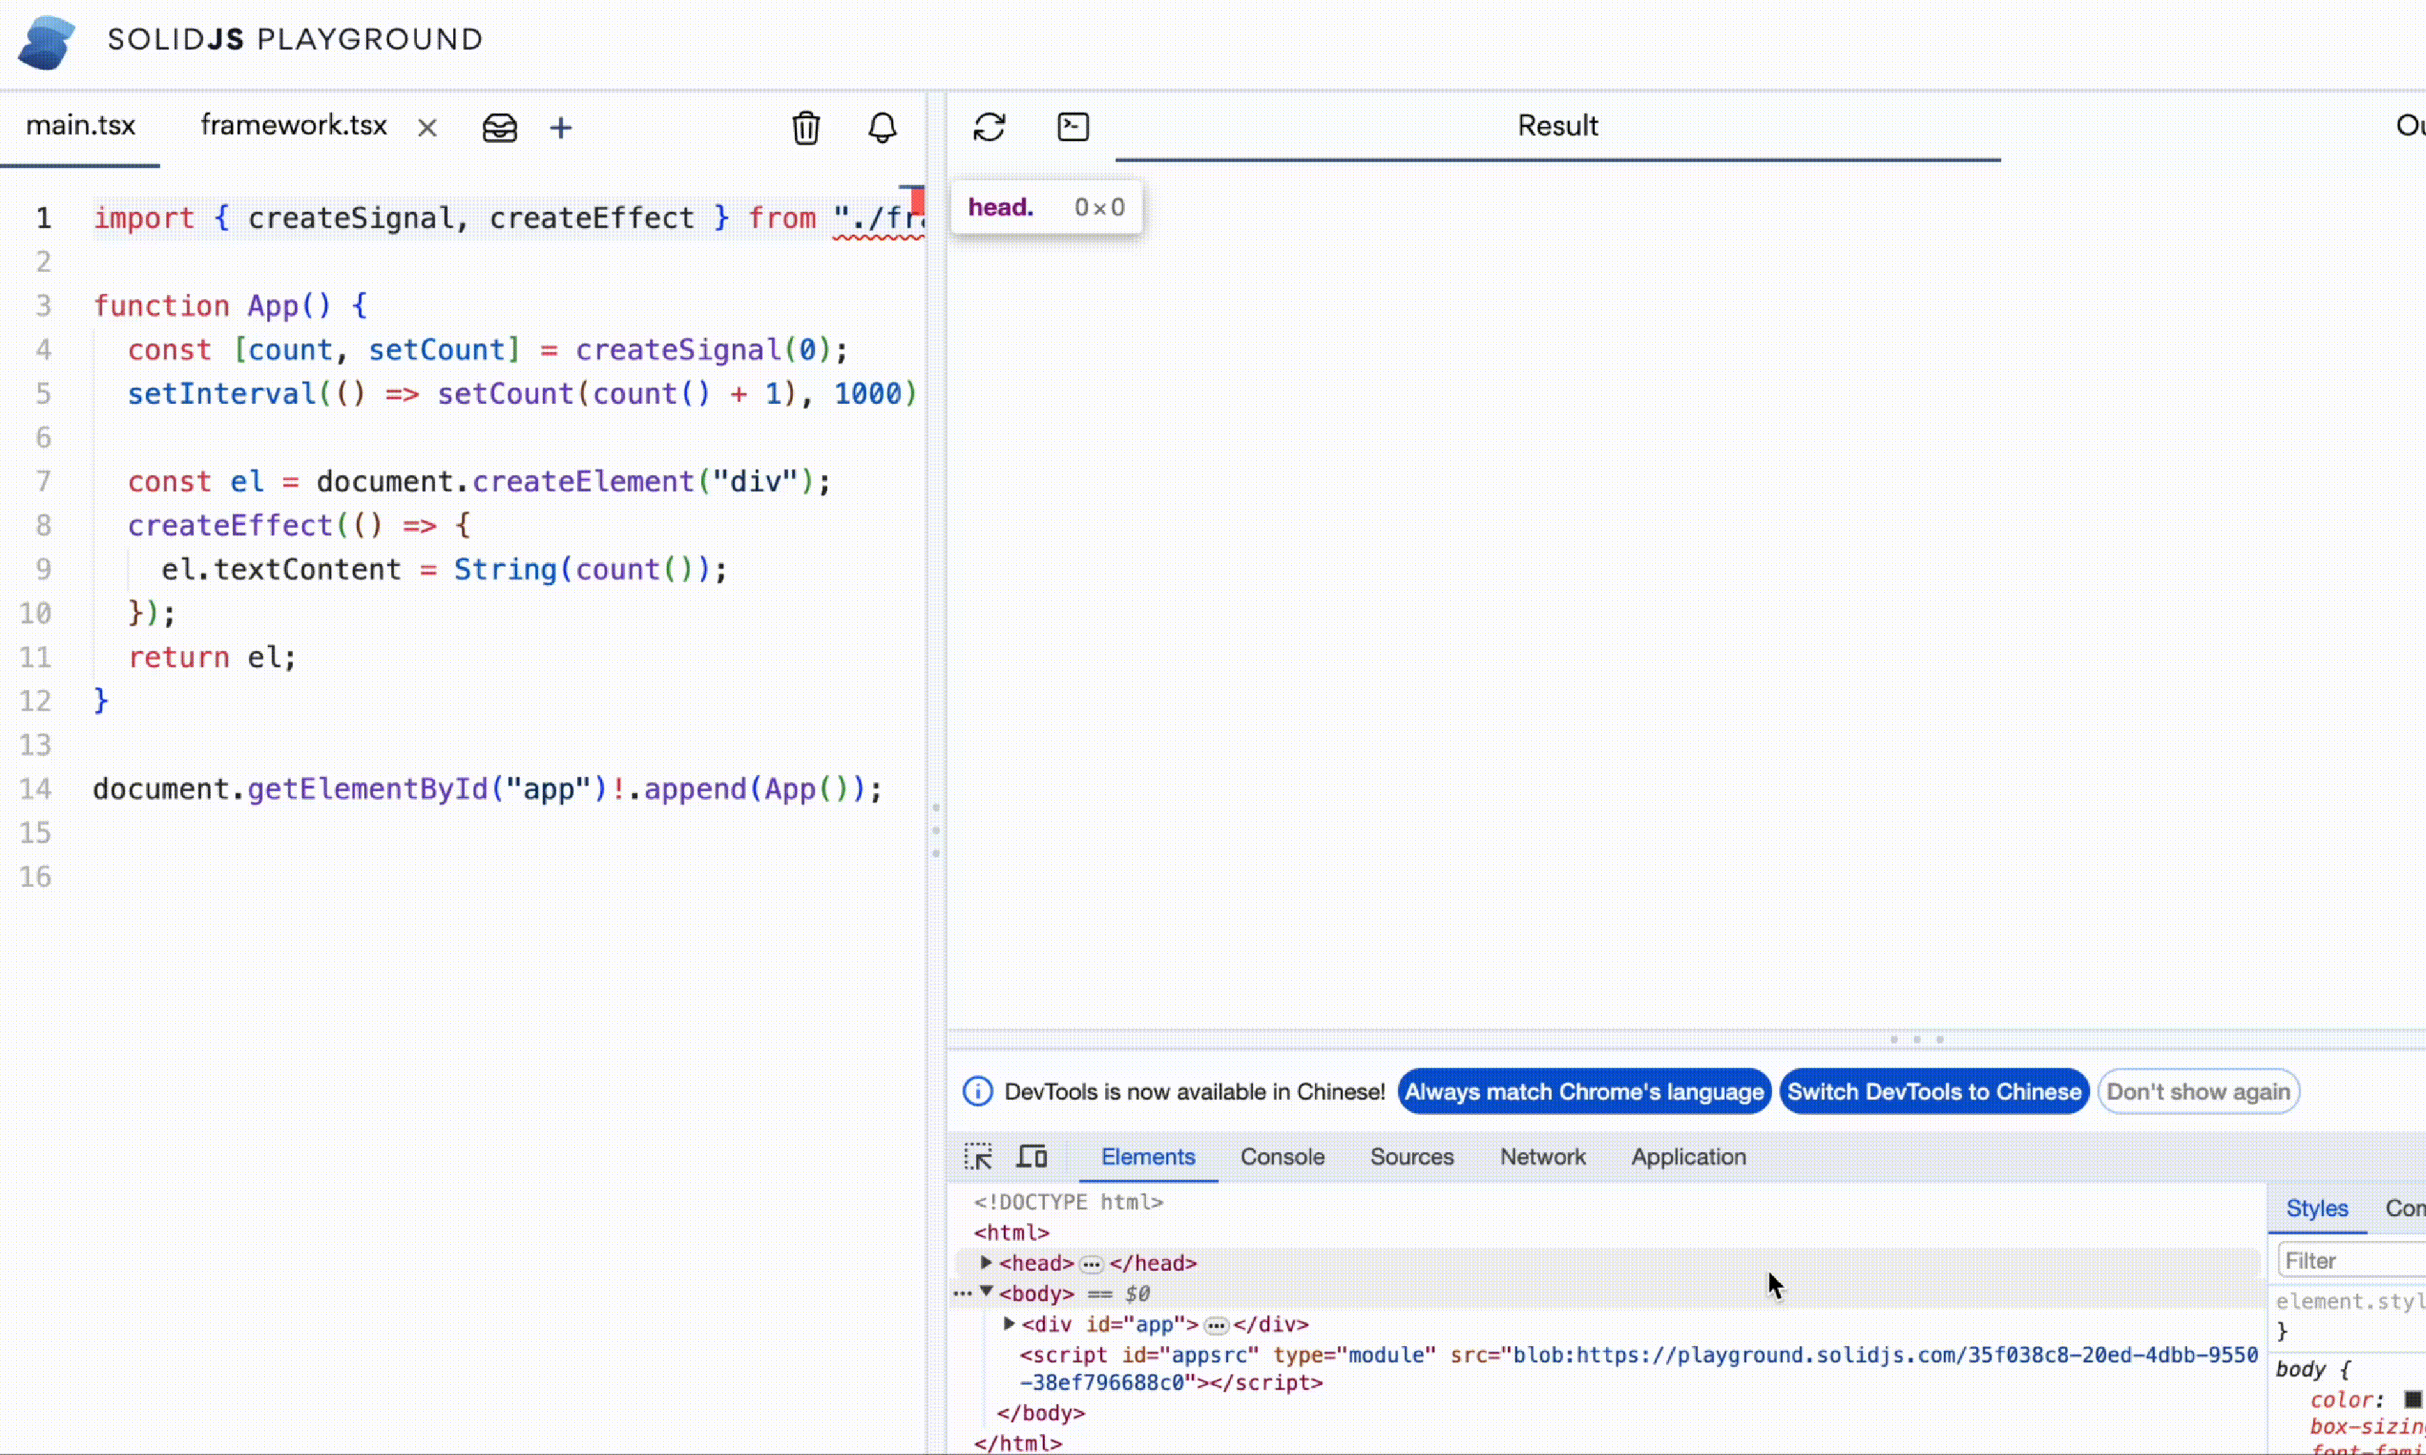Expand the head element node
Screen dimensions: 2426x1455
click(x=987, y=1263)
